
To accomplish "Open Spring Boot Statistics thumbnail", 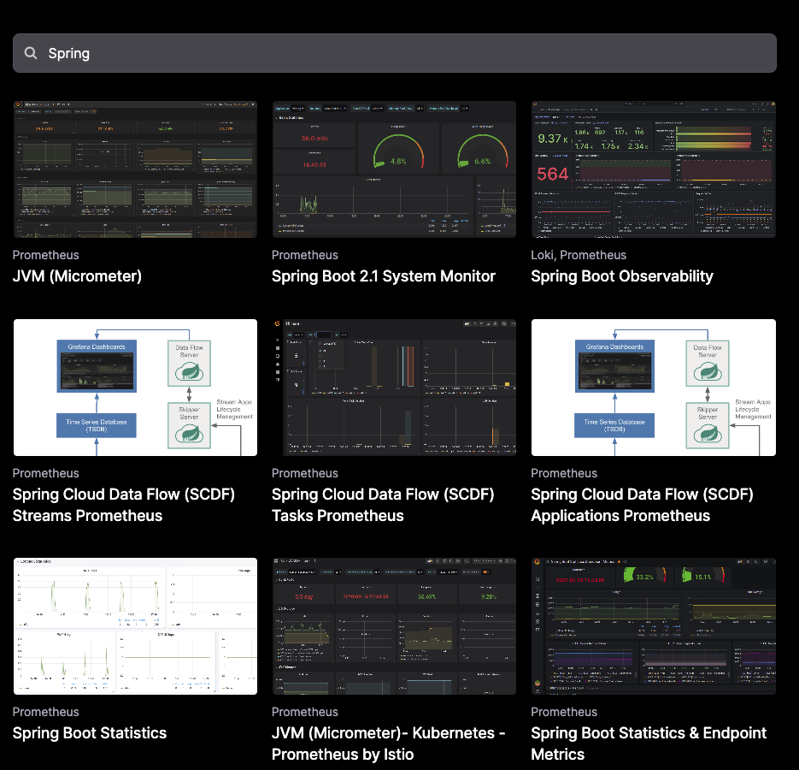I will click(x=135, y=626).
